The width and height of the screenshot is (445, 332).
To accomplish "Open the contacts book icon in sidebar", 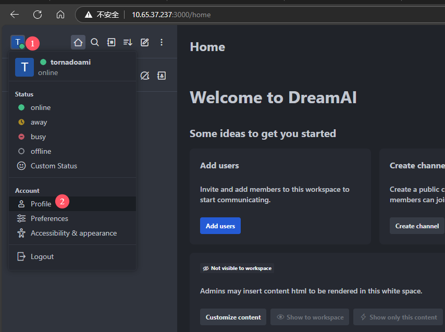I will (x=162, y=76).
